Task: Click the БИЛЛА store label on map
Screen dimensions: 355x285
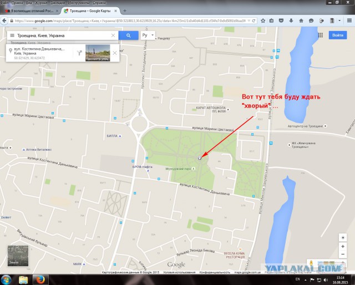Action: [x=112, y=136]
